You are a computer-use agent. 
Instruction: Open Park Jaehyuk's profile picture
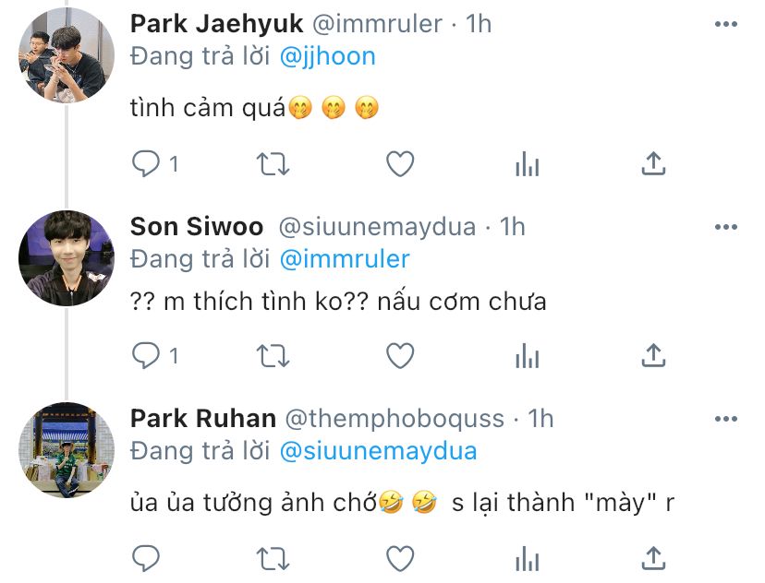click(67, 55)
